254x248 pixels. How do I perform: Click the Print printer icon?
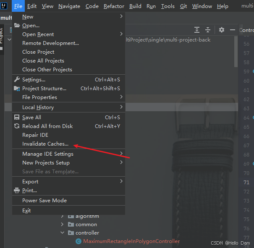[17, 190]
